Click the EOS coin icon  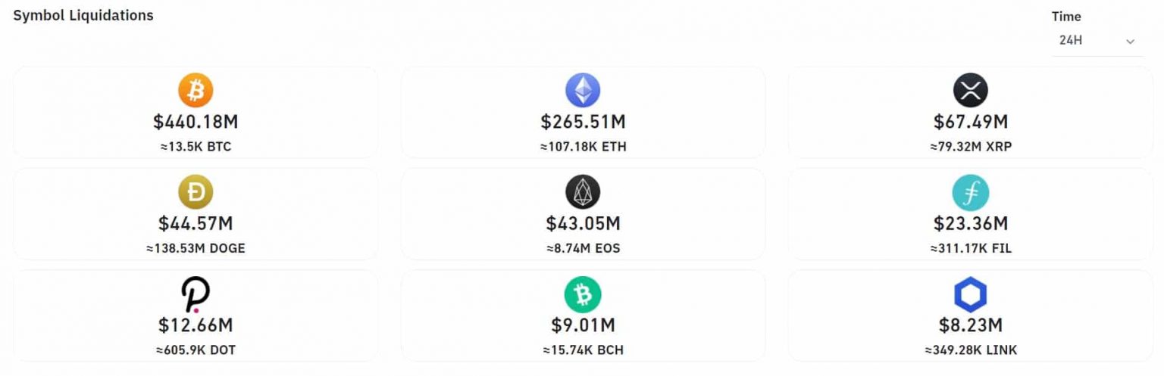click(583, 192)
